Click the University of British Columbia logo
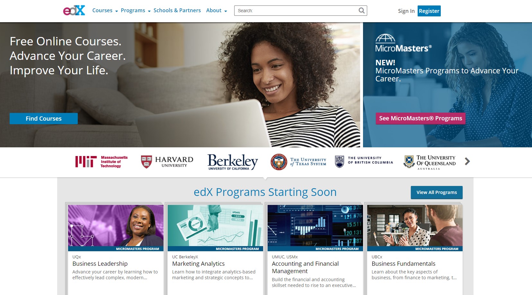532x295 pixels. (x=364, y=161)
